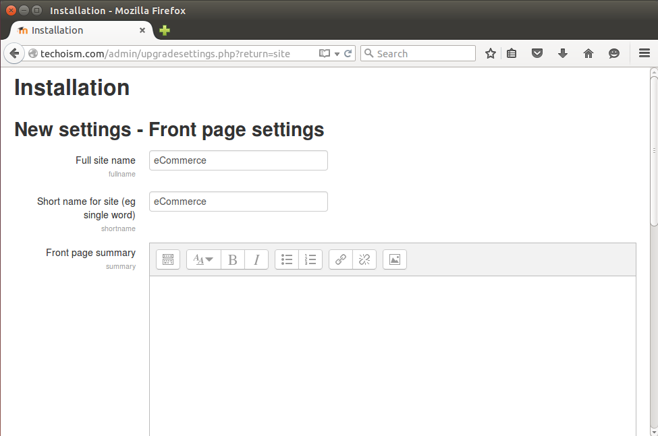Remove link with the unlink icon
The image size is (658, 436).
(364, 259)
